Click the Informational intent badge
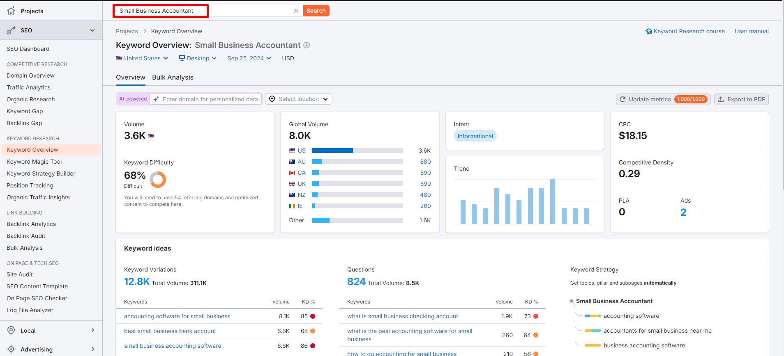 coord(475,136)
